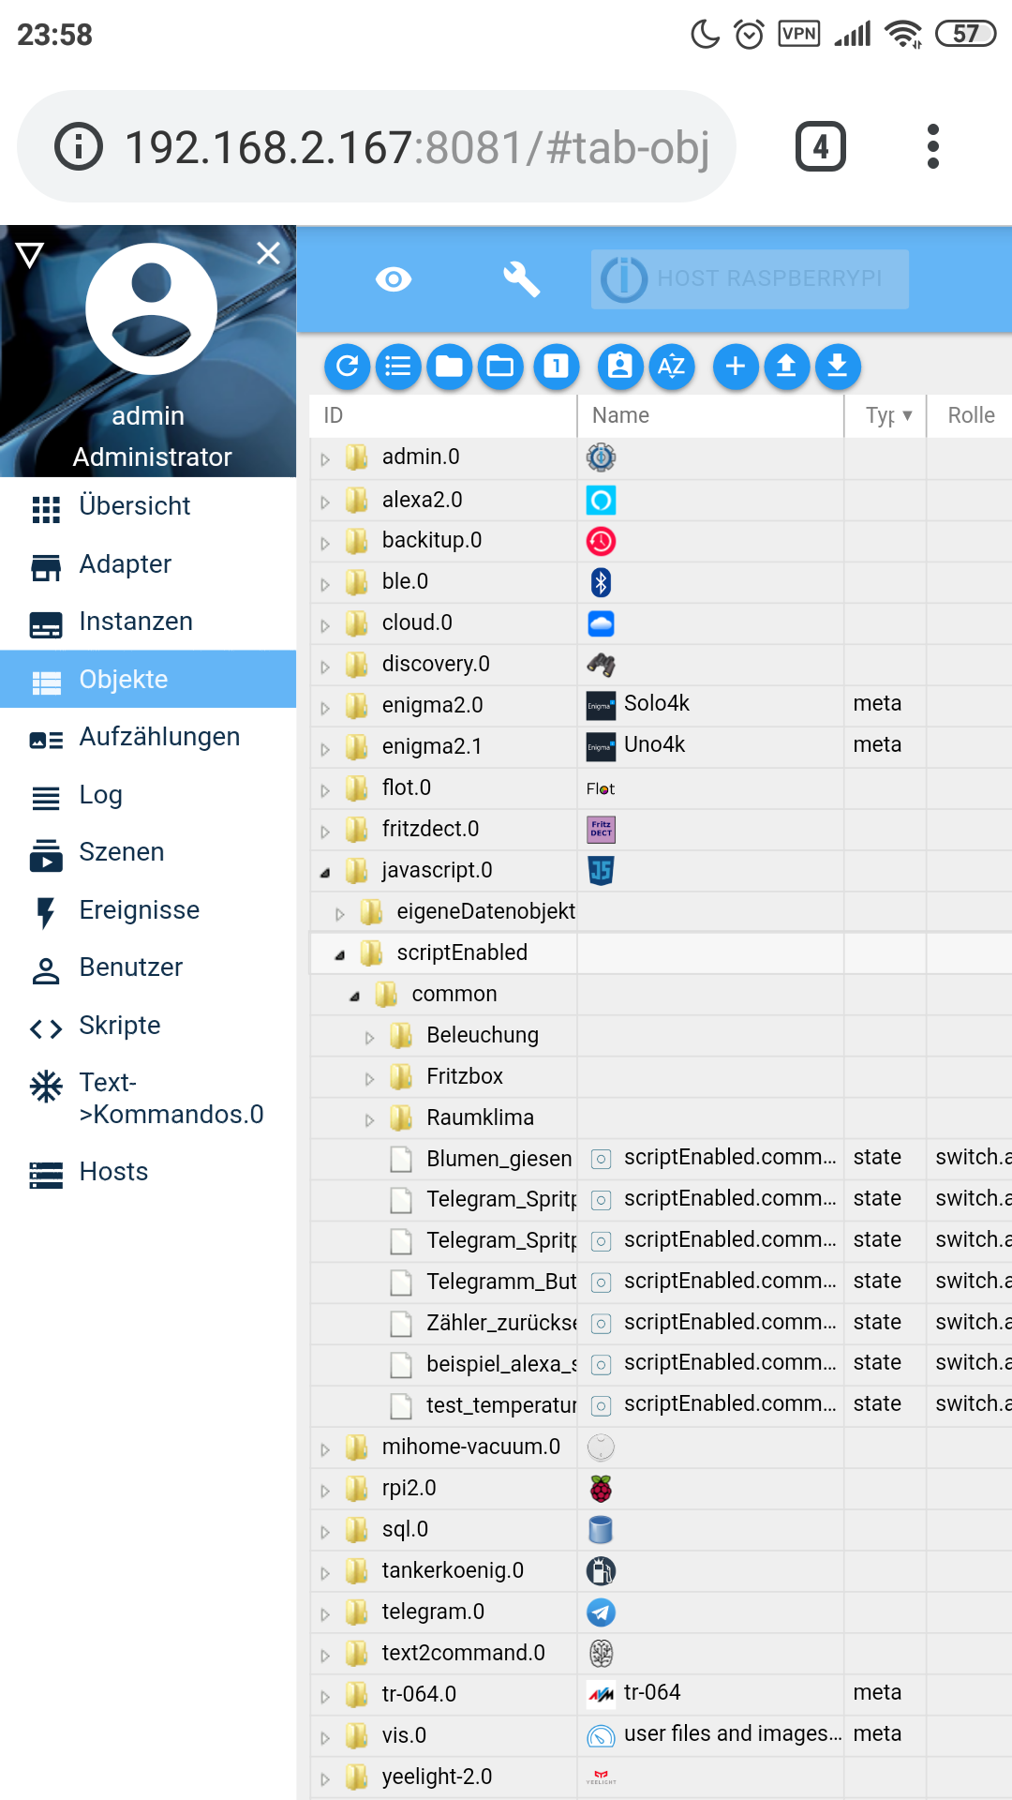The width and height of the screenshot is (1012, 1800).
Task: Click the download arrow toolbar icon
Action: 838,367
